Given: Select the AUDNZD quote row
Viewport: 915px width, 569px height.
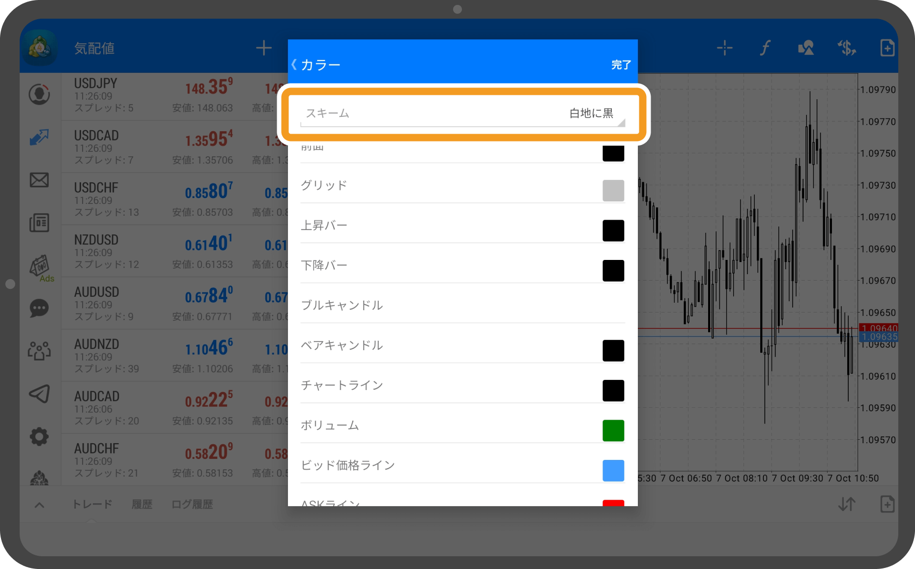Looking at the screenshot, I should (x=174, y=356).
